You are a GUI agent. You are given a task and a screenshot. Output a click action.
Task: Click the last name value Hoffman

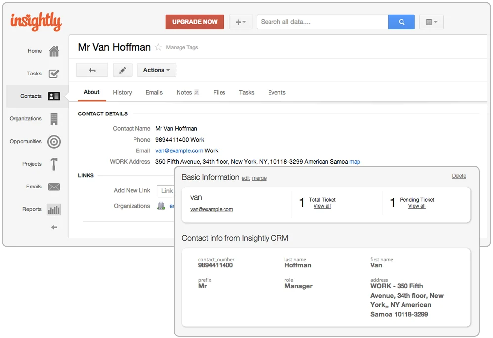click(298, 265)
